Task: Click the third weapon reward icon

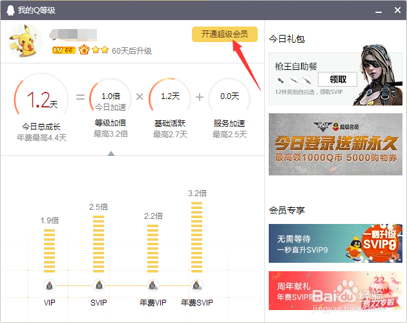Action: click(x=307, y=81)
